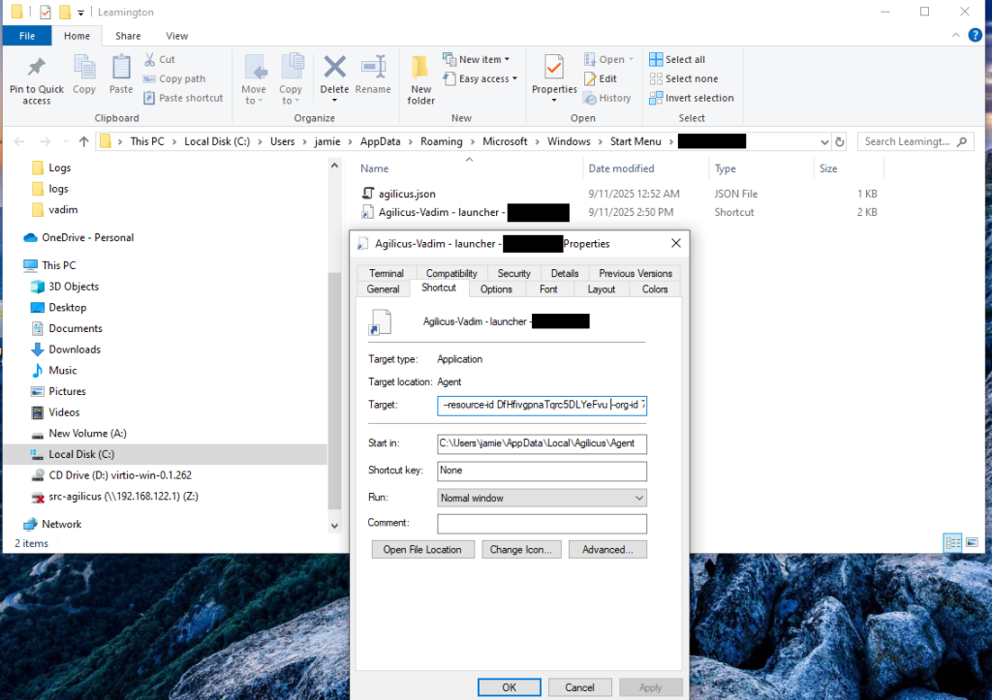This screenshot has height=700, width=992.
Task: Click the Target text field
Action: click(x=542, y=406)
